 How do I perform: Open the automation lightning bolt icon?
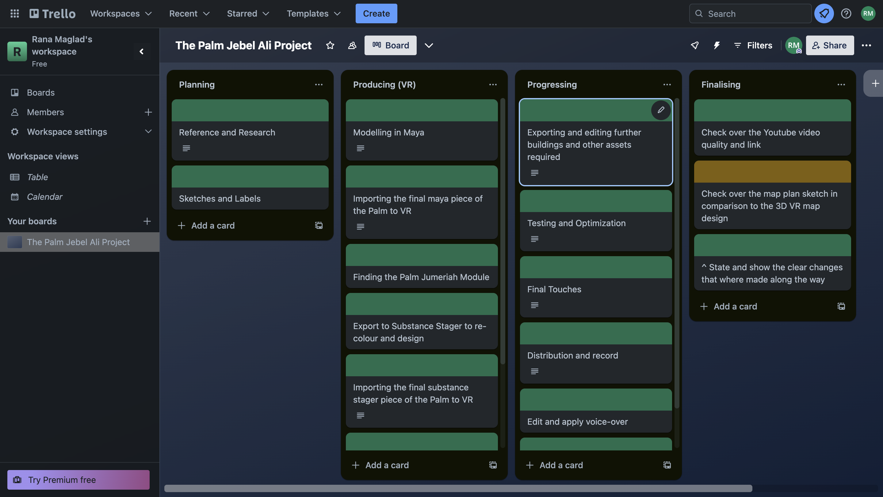(x=717, y=45)
